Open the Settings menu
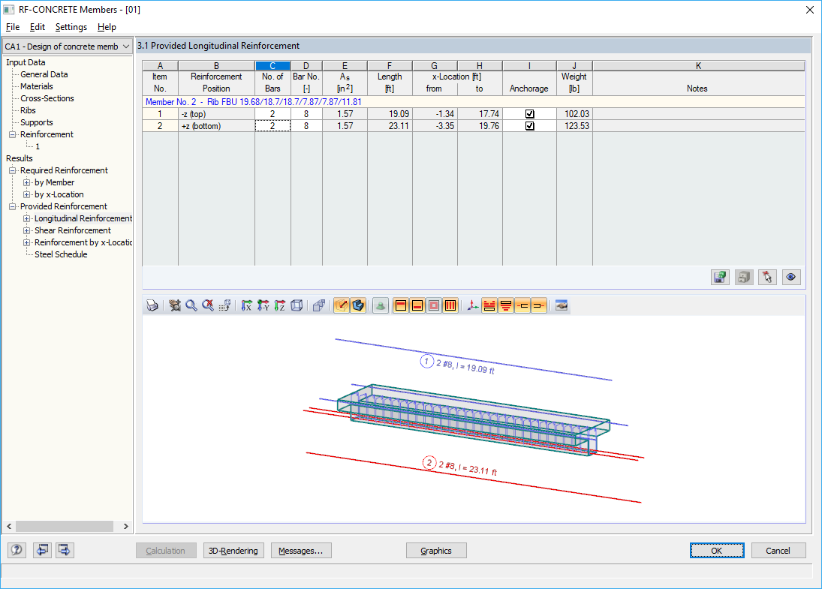 point(71,27)
